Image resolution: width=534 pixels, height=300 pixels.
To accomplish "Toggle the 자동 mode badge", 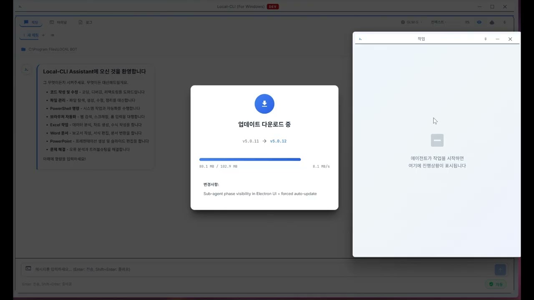I will [x=496, y=284].
